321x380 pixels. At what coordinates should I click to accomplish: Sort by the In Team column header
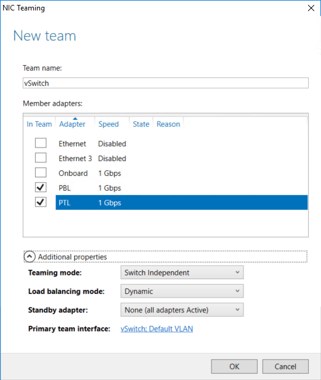(x=39, y=124)
